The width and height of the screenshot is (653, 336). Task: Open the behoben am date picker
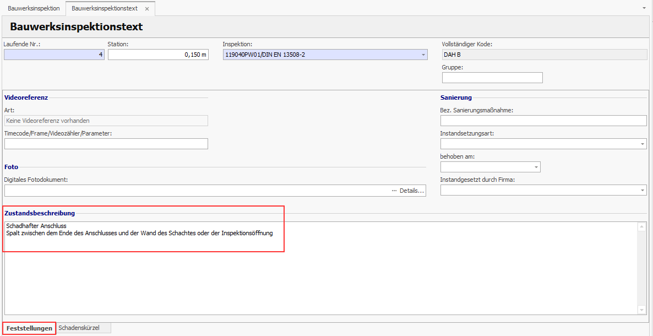click(536, 167)
